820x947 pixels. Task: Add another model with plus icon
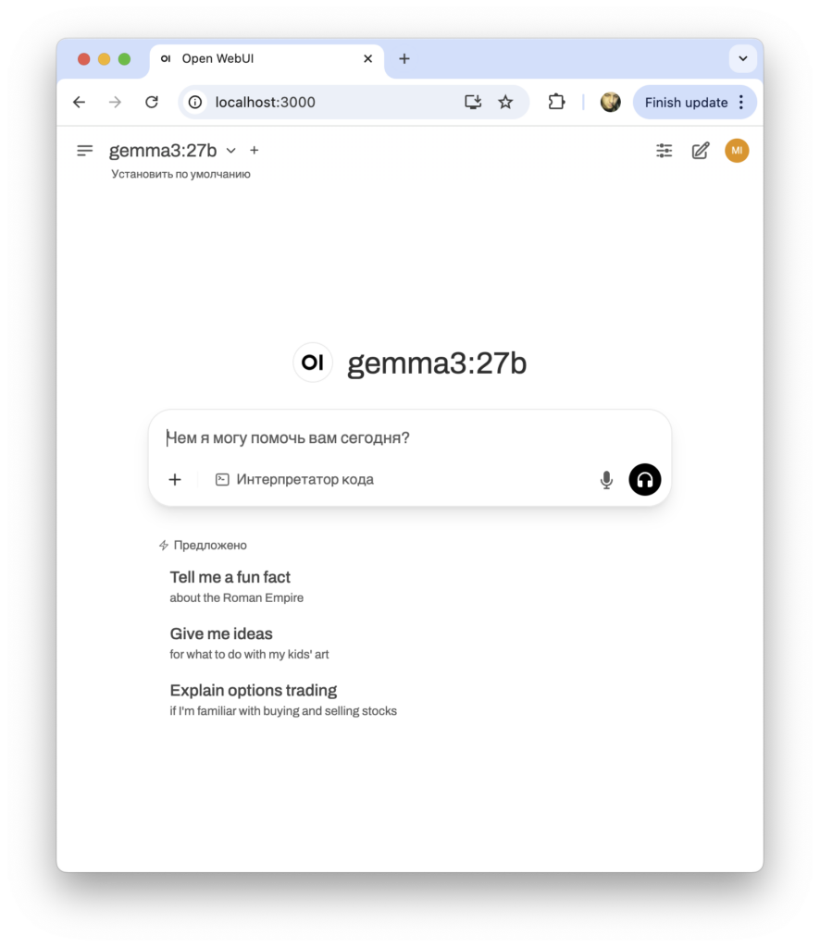click(x=255, y=151)
